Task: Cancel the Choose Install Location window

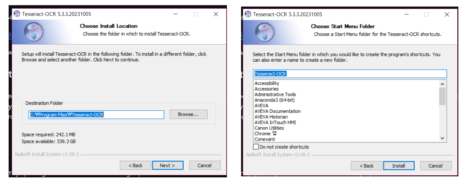Action: (x=205, y=165)
